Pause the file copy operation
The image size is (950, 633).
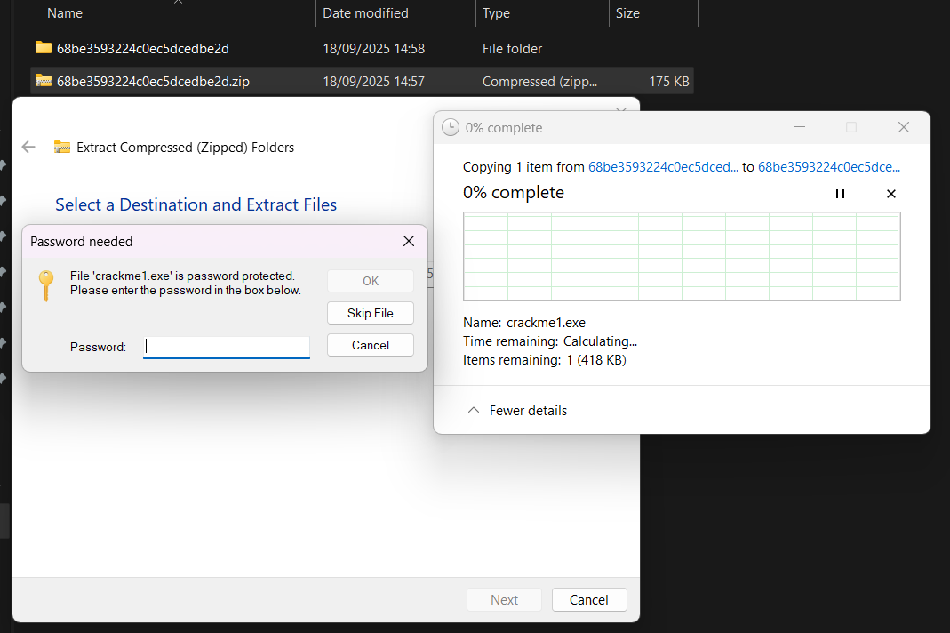pyautogui.click(x=840, y=194)
